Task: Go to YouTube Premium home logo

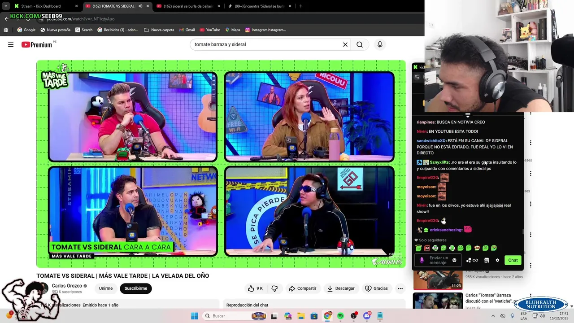Action: point(37,44)
